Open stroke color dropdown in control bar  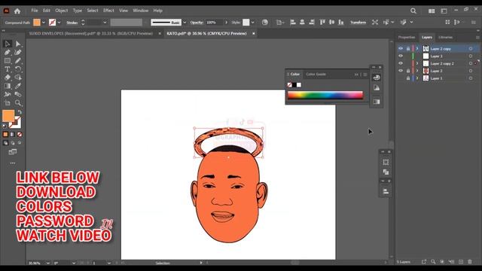click(59, 23)
